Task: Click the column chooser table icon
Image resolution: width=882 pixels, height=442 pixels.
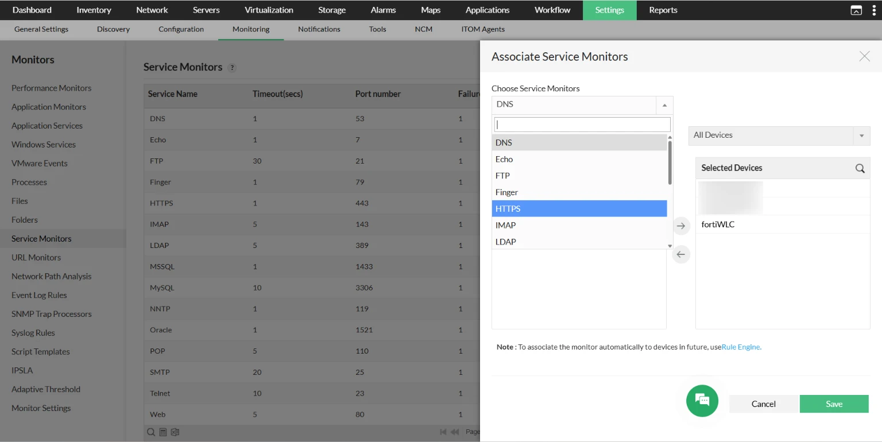Action: 163,432
